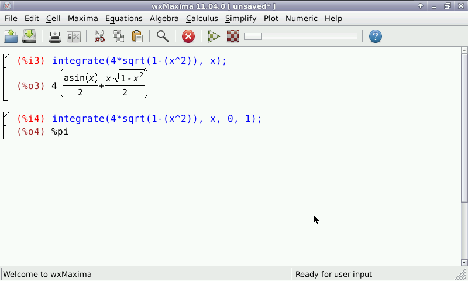468x281 pixels.
Task: Click the Paste clipboard icon
Action: (x=137, y=37)
